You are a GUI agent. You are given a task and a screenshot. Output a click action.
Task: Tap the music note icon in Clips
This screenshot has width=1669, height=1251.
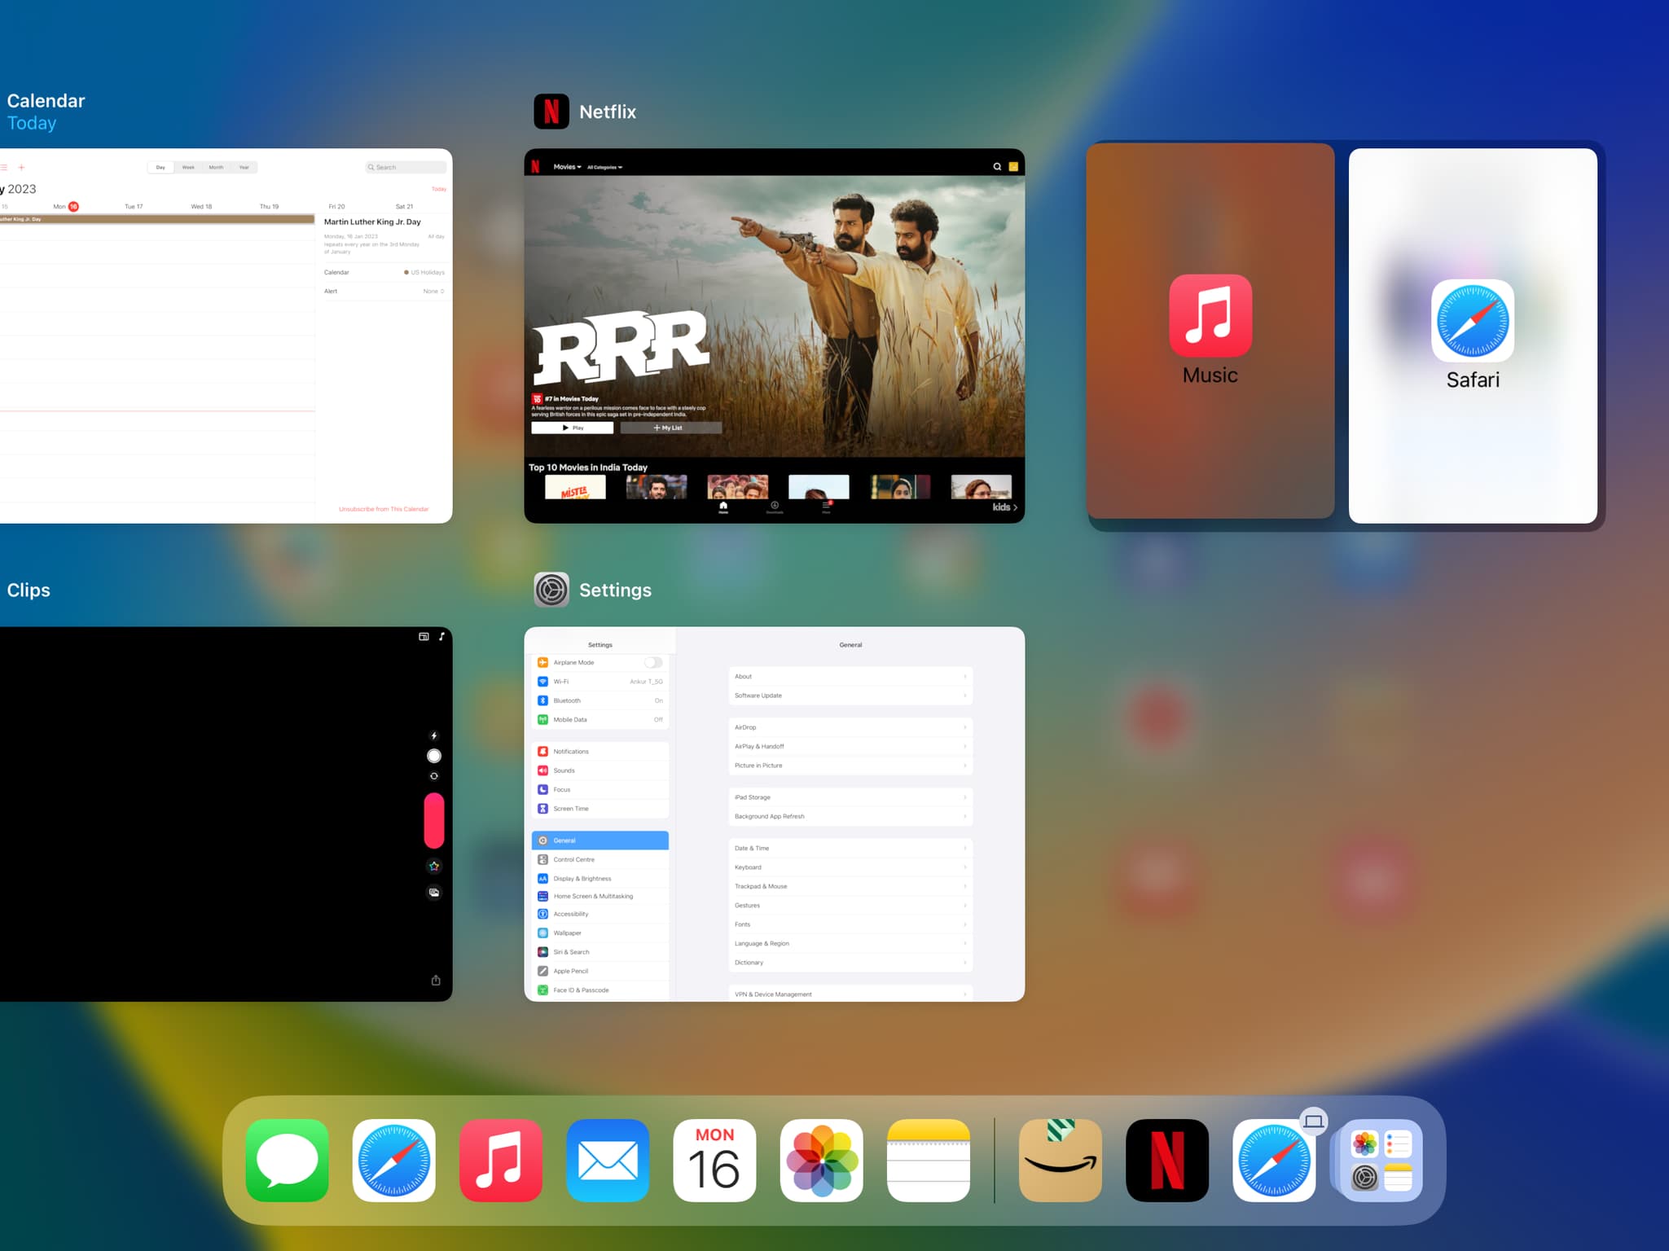441,636
